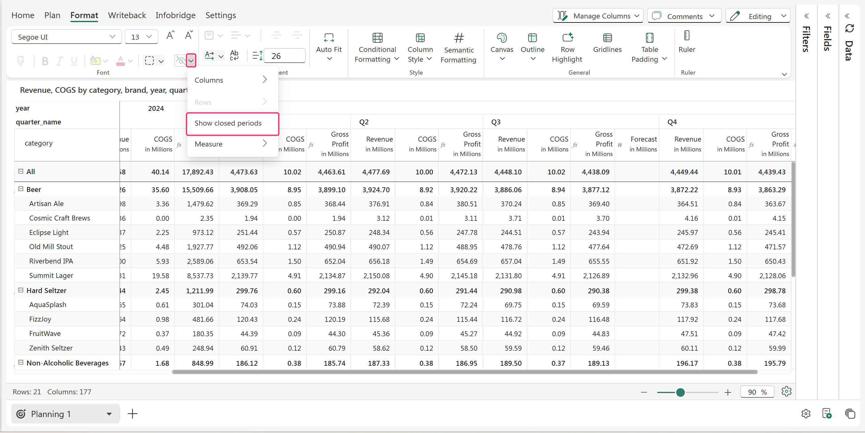Collapse the Hard Seltzer category
This screenshot has height=433, width=865.
[21, 290]
